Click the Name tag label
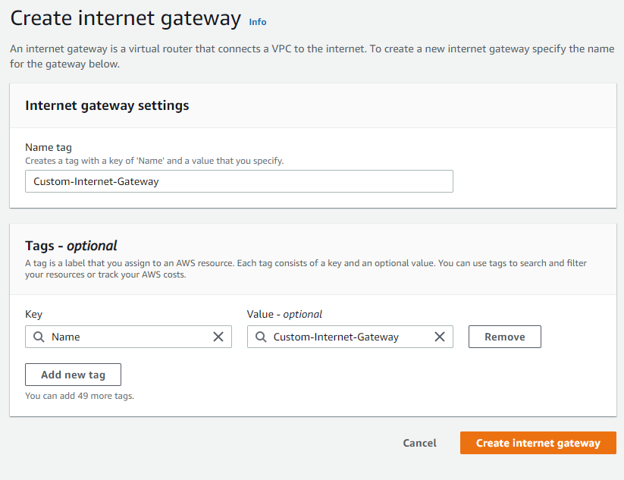The width and height of the screenshot is (624, 480). (x=49, y=147)
